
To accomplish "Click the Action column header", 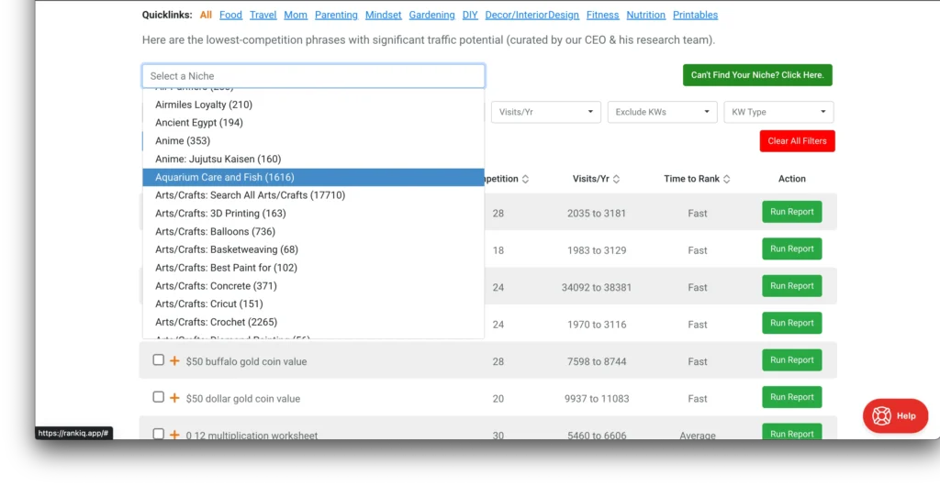I will pos(792,179).
